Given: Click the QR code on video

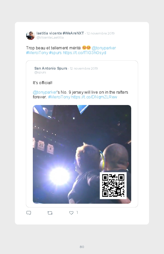Looking at the screenshot, I should (113, 186).
